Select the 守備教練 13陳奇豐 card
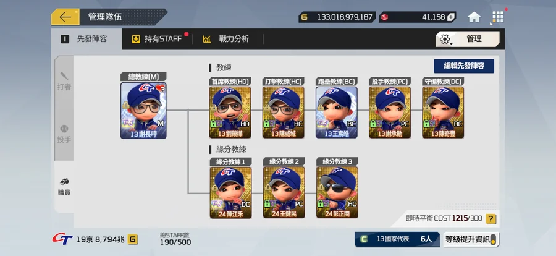The height and width of the screenshot is (256, 556). 443,112
